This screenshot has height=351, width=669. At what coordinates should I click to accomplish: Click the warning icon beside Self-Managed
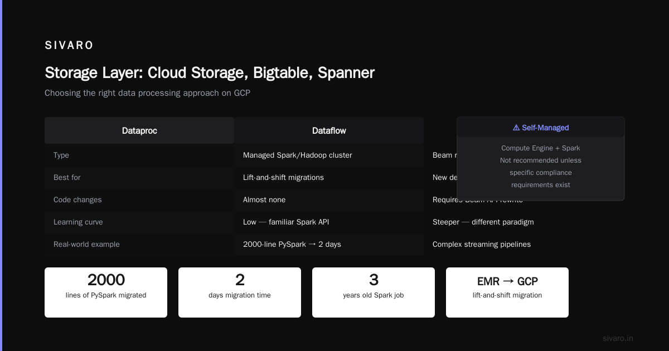point(516,128)
